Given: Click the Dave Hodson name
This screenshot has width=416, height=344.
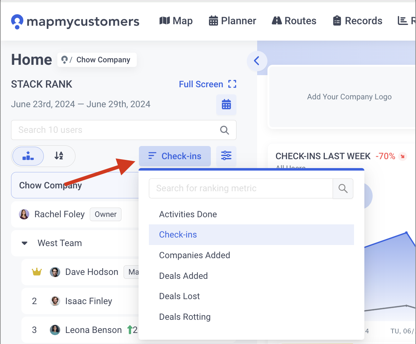Looking at the screenshot, I should pos(92,272).
